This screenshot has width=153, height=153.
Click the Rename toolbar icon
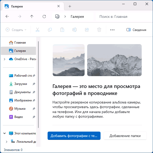point(75,30)
